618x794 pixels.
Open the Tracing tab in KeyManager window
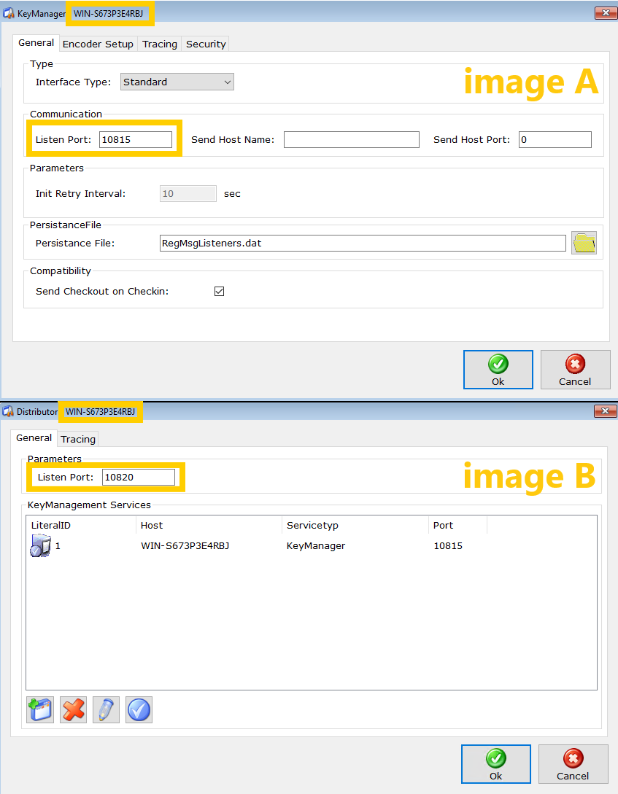(160, 44)
